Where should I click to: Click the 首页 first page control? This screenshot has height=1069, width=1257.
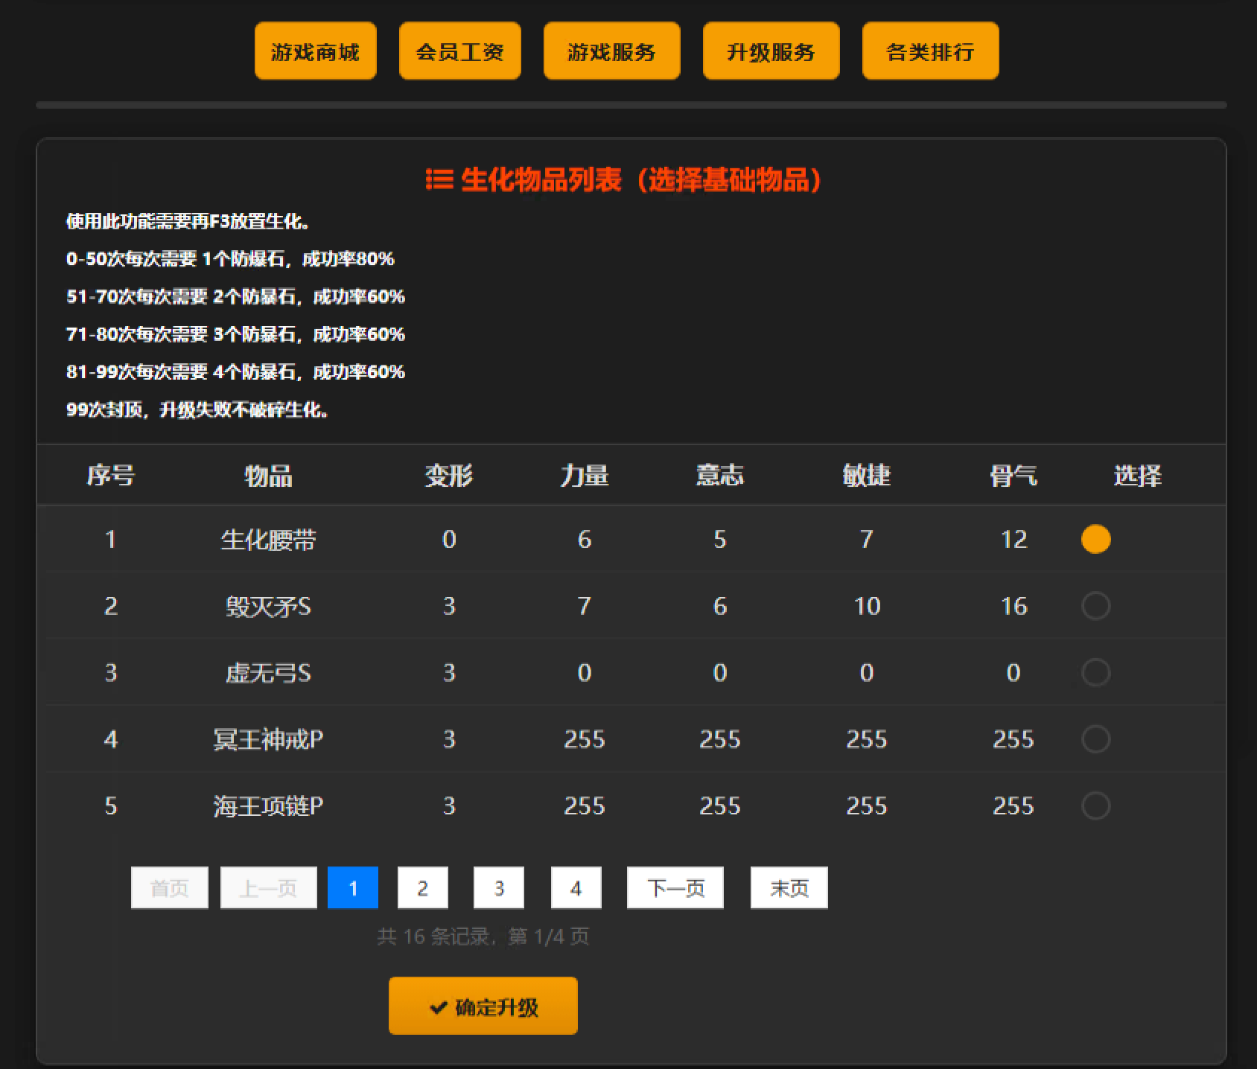coord(169,887)
